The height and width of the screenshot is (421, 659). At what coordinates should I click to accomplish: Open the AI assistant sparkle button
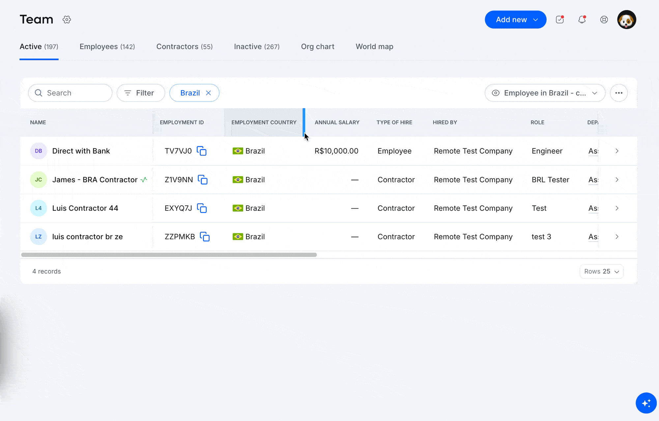click(646, 403)
